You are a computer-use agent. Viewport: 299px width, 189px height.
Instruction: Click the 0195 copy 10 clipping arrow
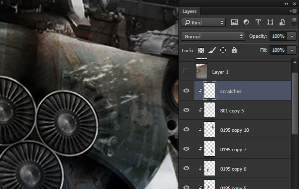[x=200, y=130]
